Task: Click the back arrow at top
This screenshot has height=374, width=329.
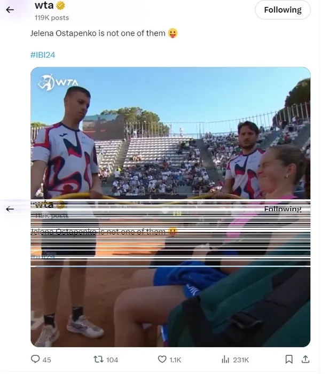Action: (x=10, y=10)
